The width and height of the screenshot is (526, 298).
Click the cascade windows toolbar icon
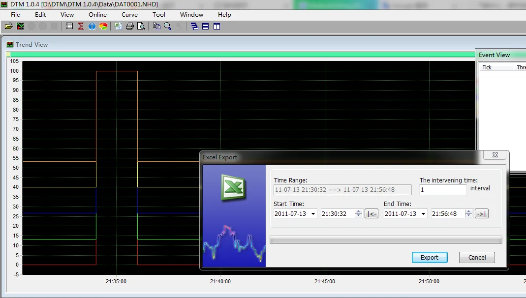194,26
